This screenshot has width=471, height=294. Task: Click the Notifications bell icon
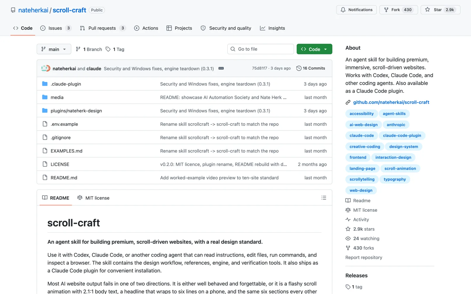tap(343, 10)
